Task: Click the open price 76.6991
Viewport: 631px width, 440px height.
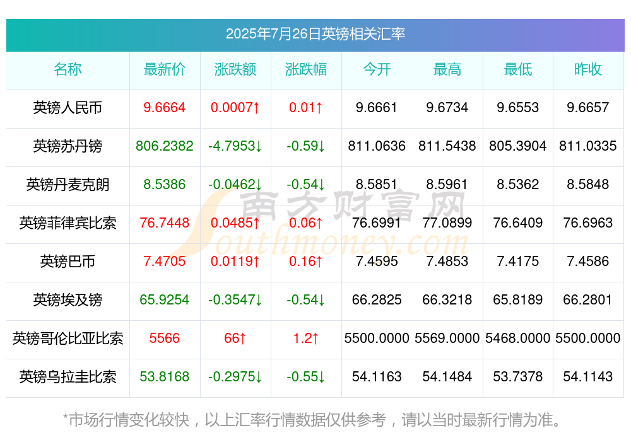Action: tap(377, 223)
